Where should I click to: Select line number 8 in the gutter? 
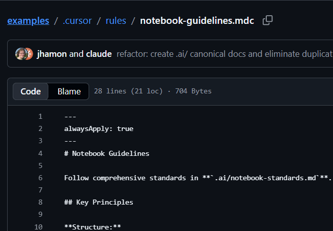tap(40, 202)
